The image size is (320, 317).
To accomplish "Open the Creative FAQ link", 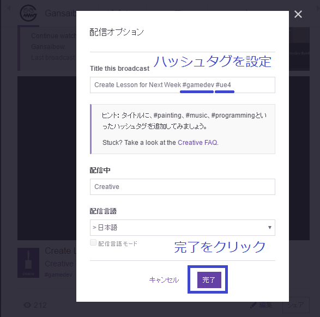I will [x=198, y=143].
